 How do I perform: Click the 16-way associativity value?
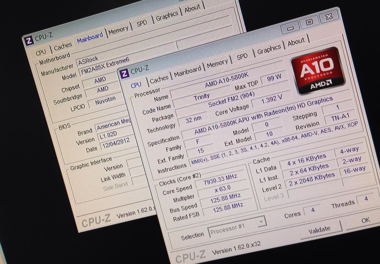pyautogui.click(x=354, y=170)
